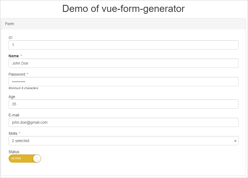Click inside the Password field
This screenshot has width=248, height=178.
(x=123, y=82)
